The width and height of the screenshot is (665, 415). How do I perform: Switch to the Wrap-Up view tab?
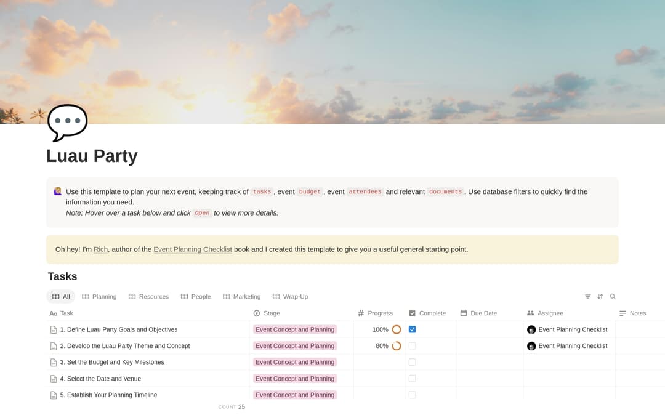(x=290, y=297)
